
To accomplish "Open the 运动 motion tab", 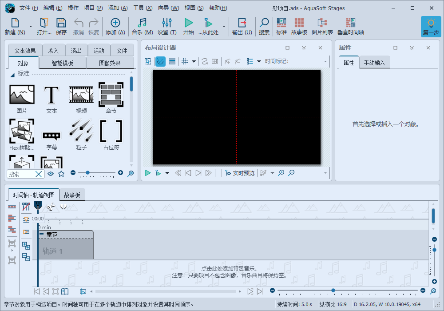I will [99, 51].
